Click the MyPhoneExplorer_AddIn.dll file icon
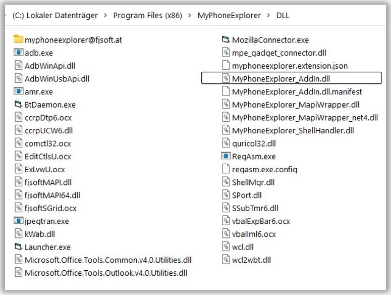 [226, 78]
